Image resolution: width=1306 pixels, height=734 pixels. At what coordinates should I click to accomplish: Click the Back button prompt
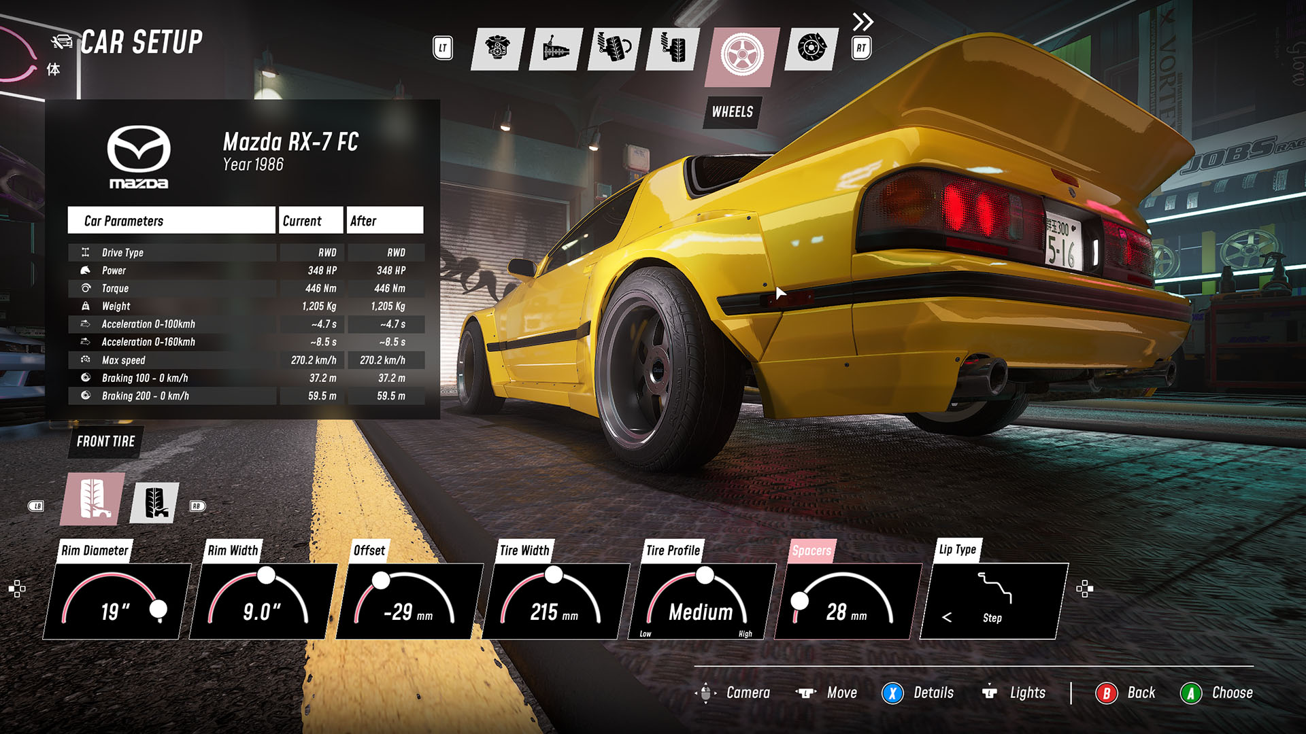point(1126,693)
